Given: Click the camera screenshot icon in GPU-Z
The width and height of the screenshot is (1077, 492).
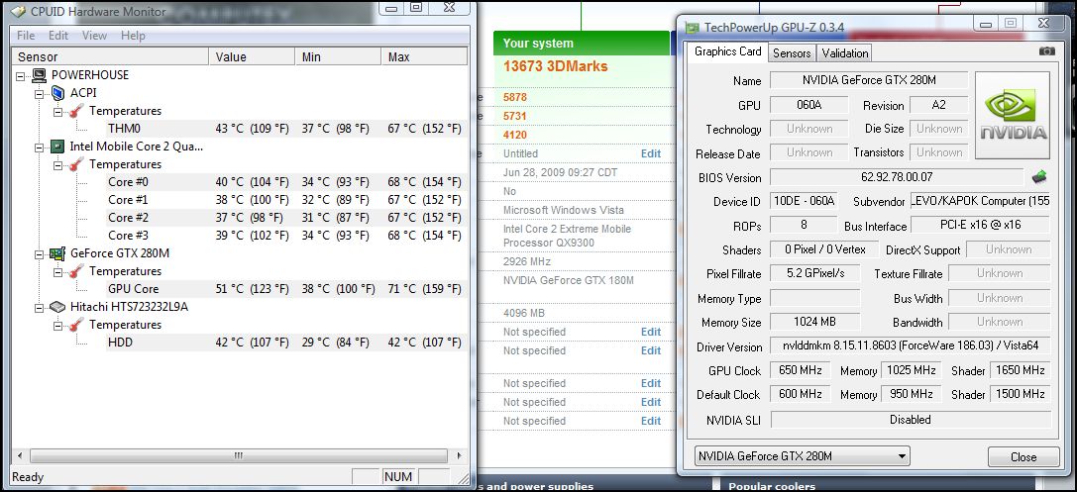Looking at the screenshot, I should (1046, 51).
